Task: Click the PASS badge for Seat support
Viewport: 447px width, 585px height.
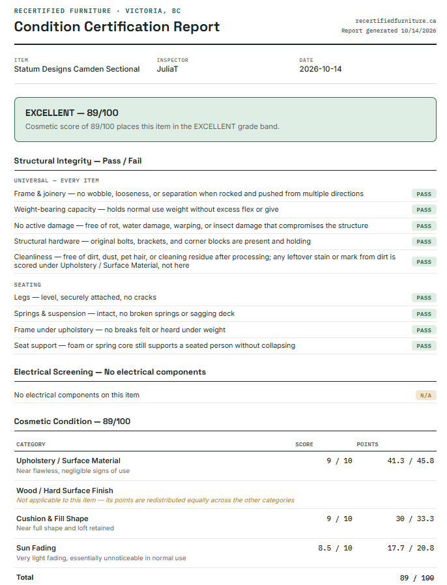Action: tap(424, 346)
